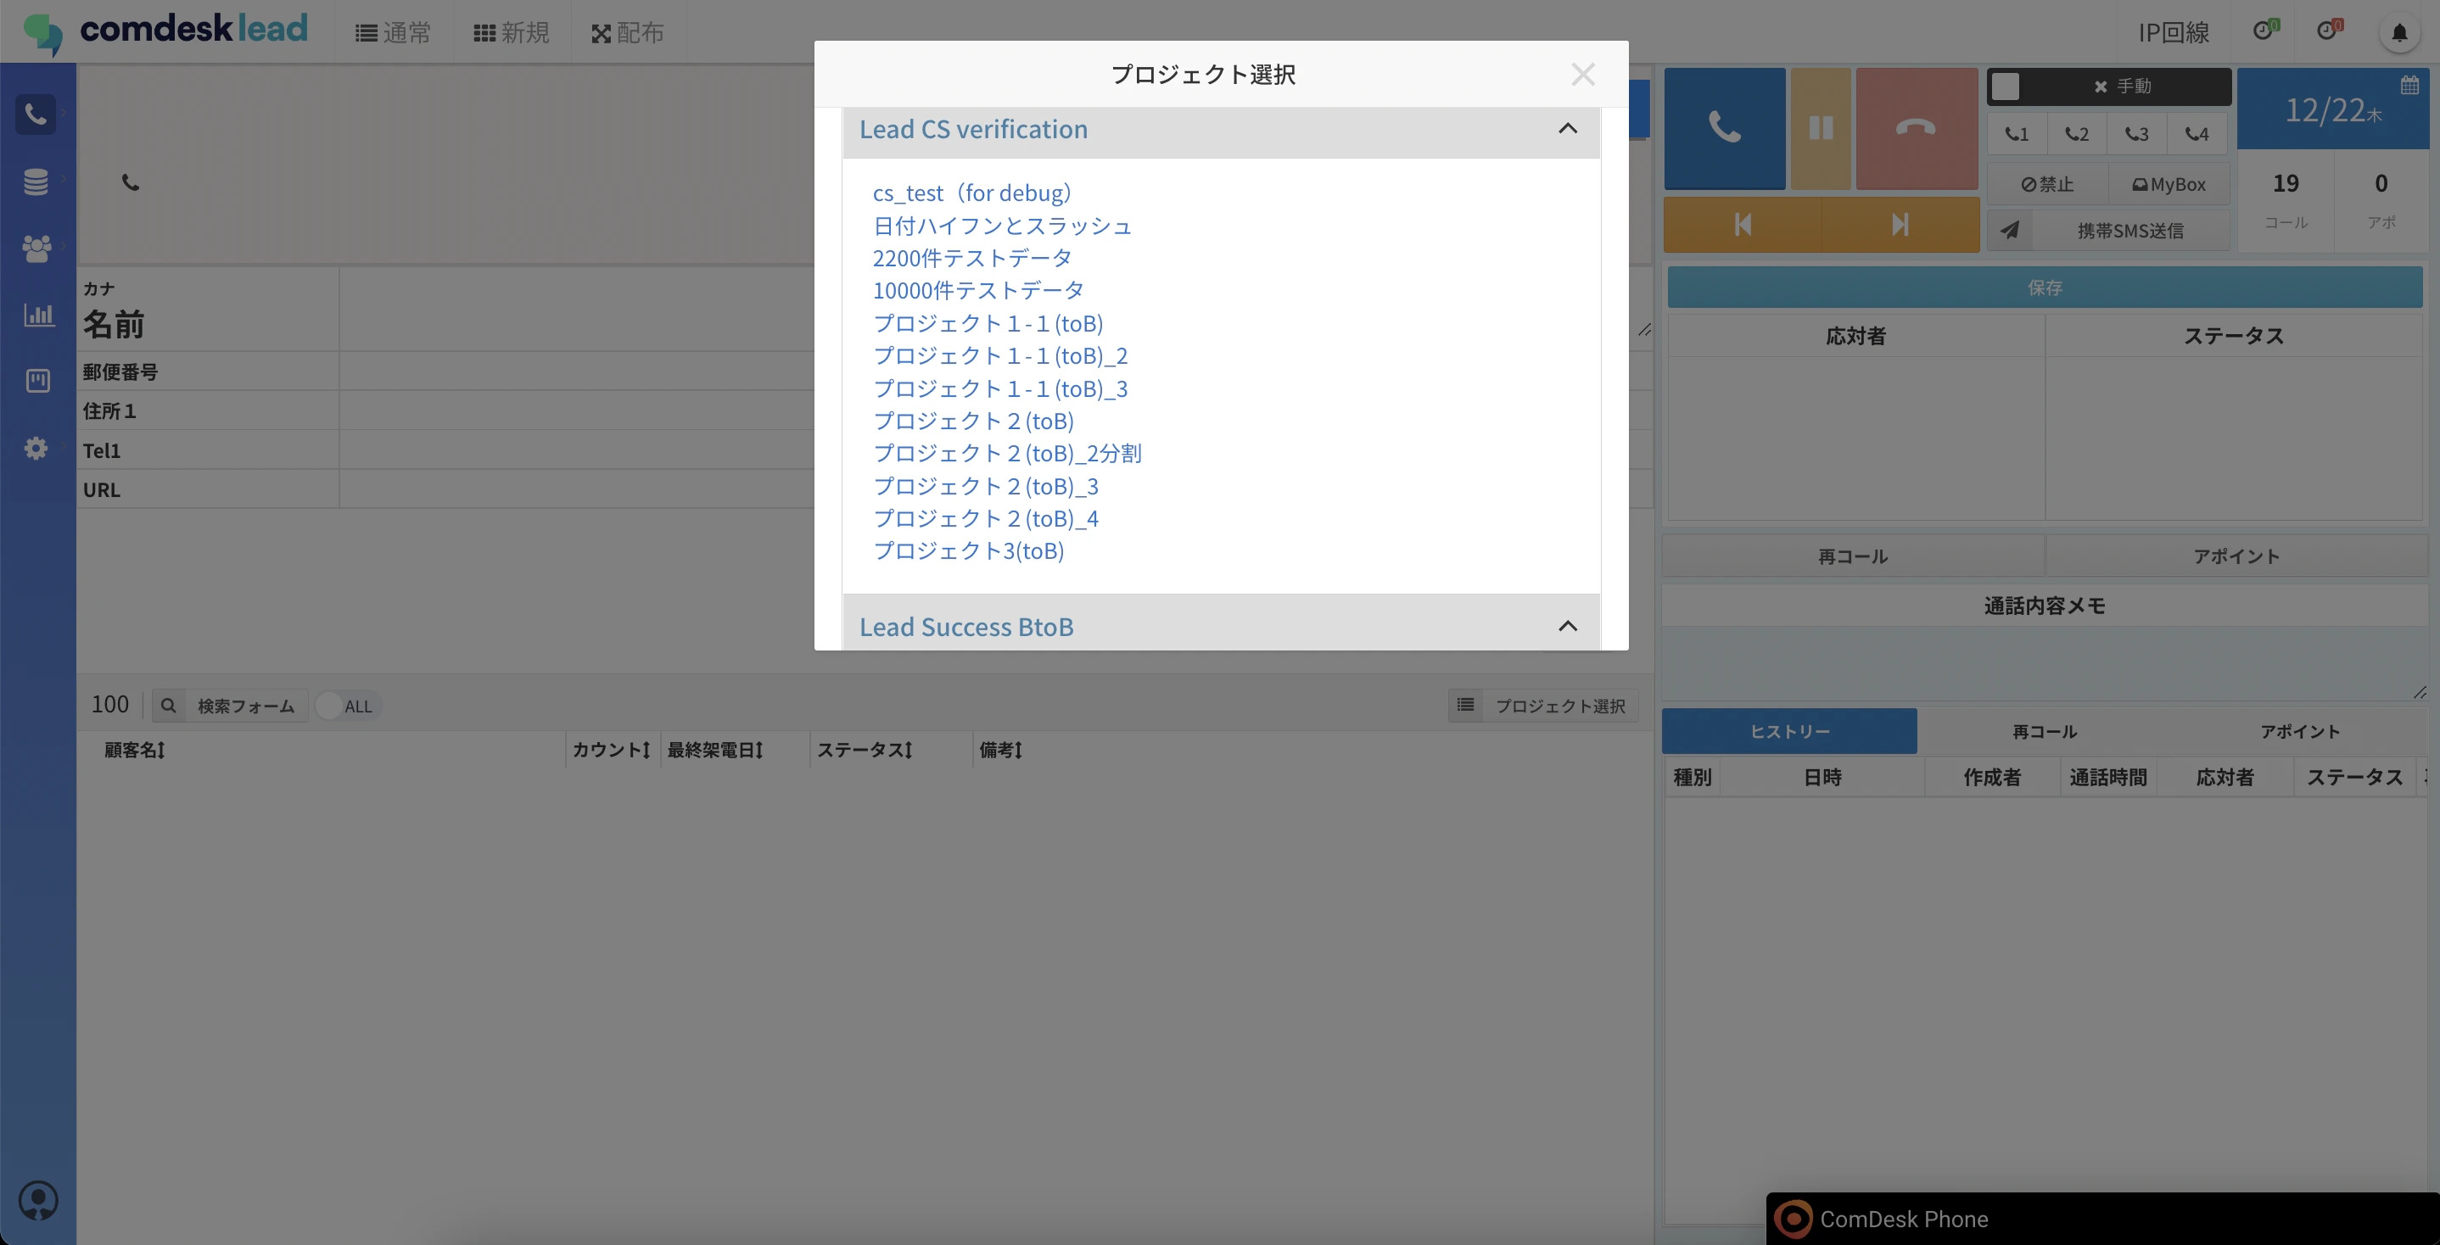Go to next record arrow button

[x=1900, y=225]
